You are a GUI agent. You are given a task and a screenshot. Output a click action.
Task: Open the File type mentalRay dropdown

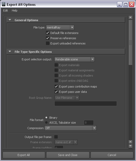tap(60, 27)
